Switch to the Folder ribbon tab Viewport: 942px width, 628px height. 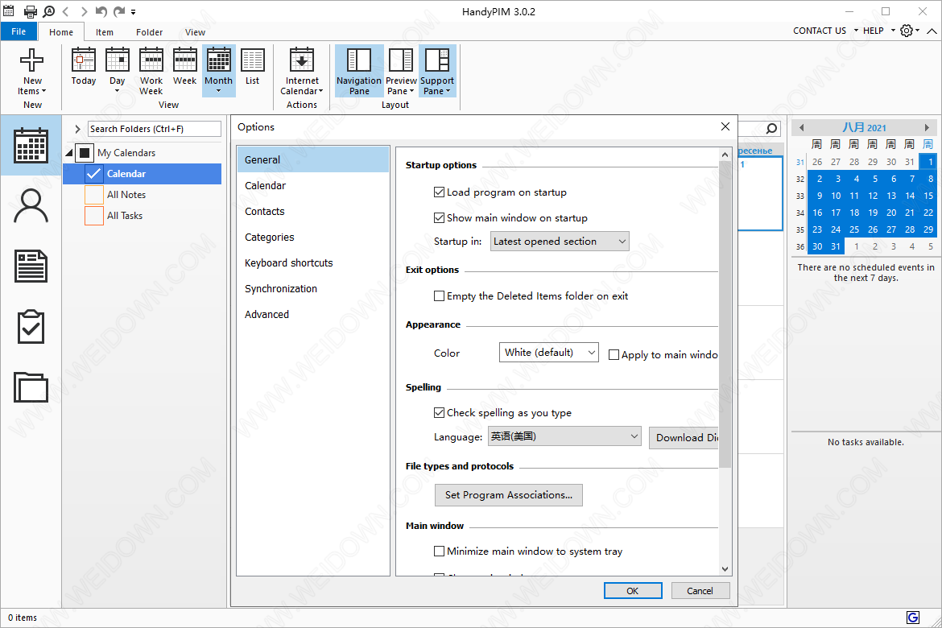pos(149,32)
